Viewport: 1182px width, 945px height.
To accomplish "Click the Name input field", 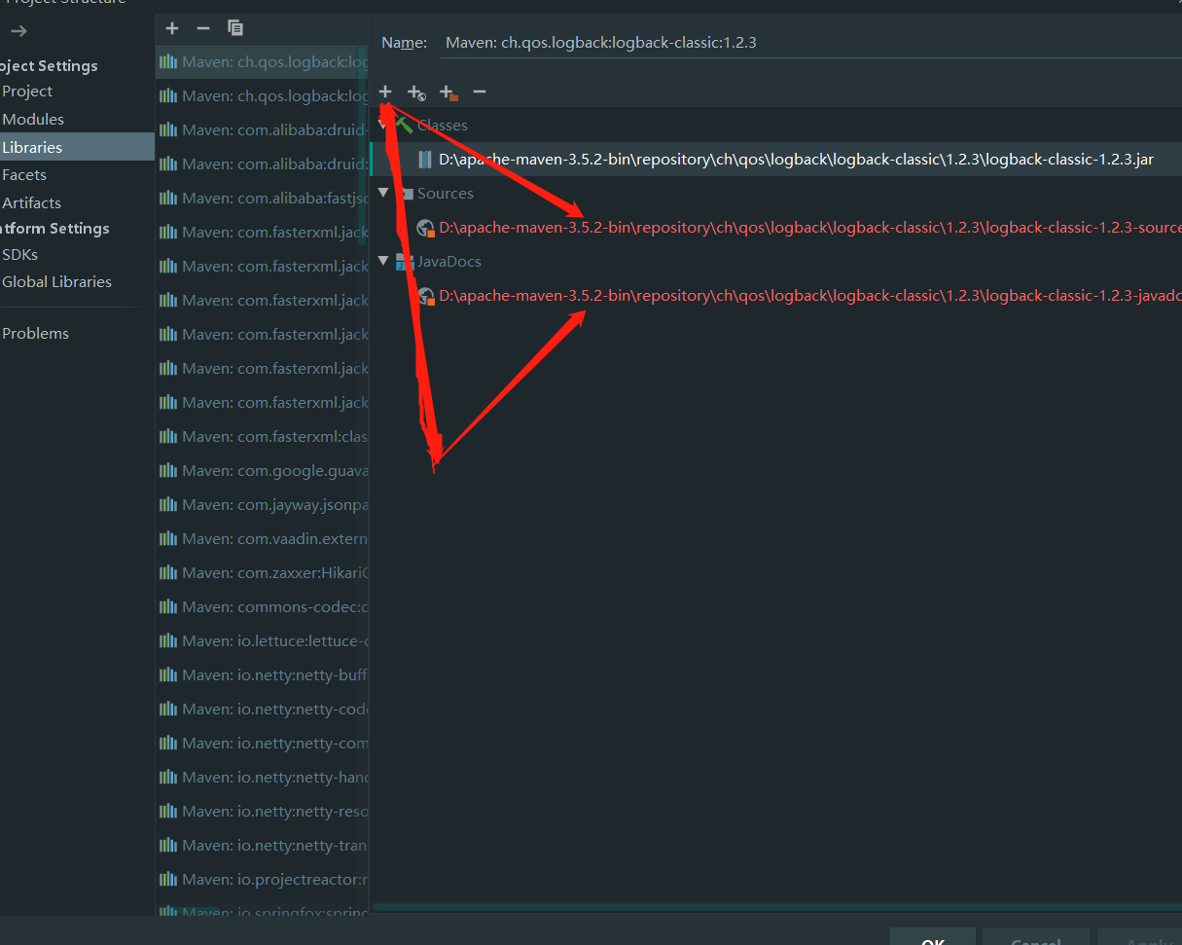I will (x=681, y=42).
